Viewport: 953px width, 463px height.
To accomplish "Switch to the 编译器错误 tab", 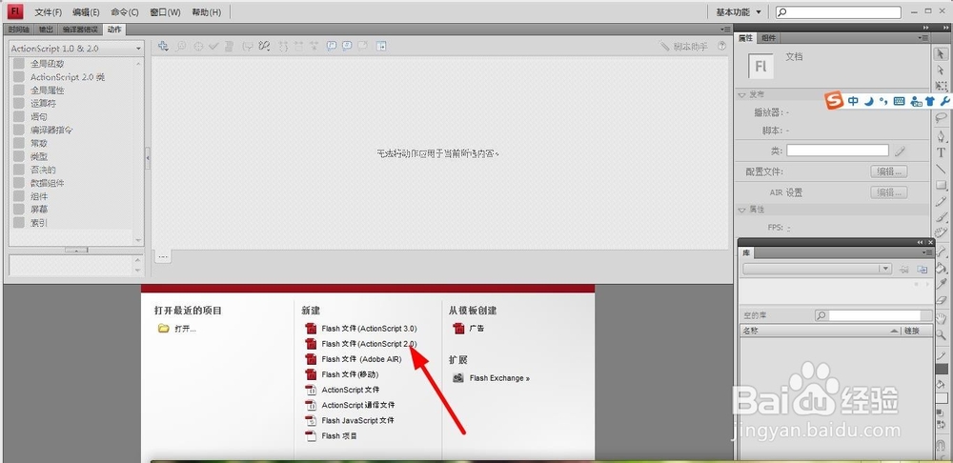I will point(80,30).
